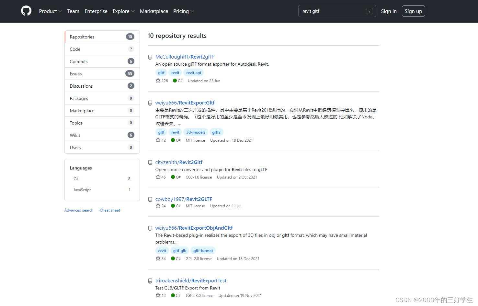
Task: Open the weiyu666/RevitExportGltf repository
Action: (x=185, y=103)
